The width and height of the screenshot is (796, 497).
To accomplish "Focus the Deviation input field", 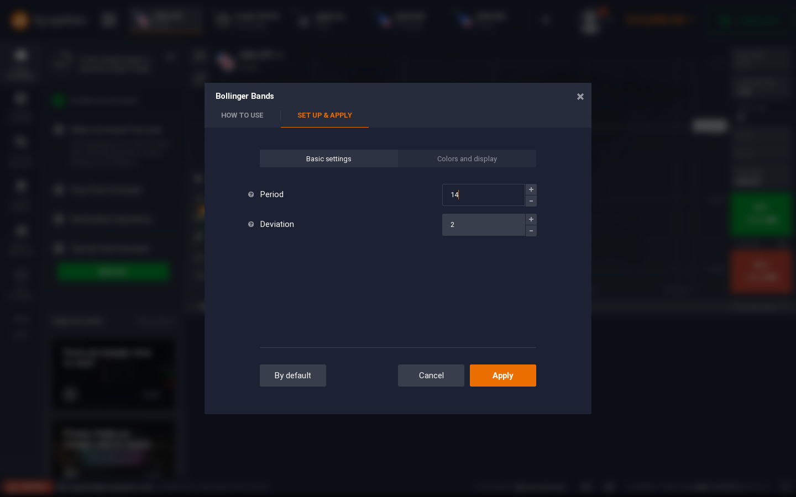I will tap(484, 225).
